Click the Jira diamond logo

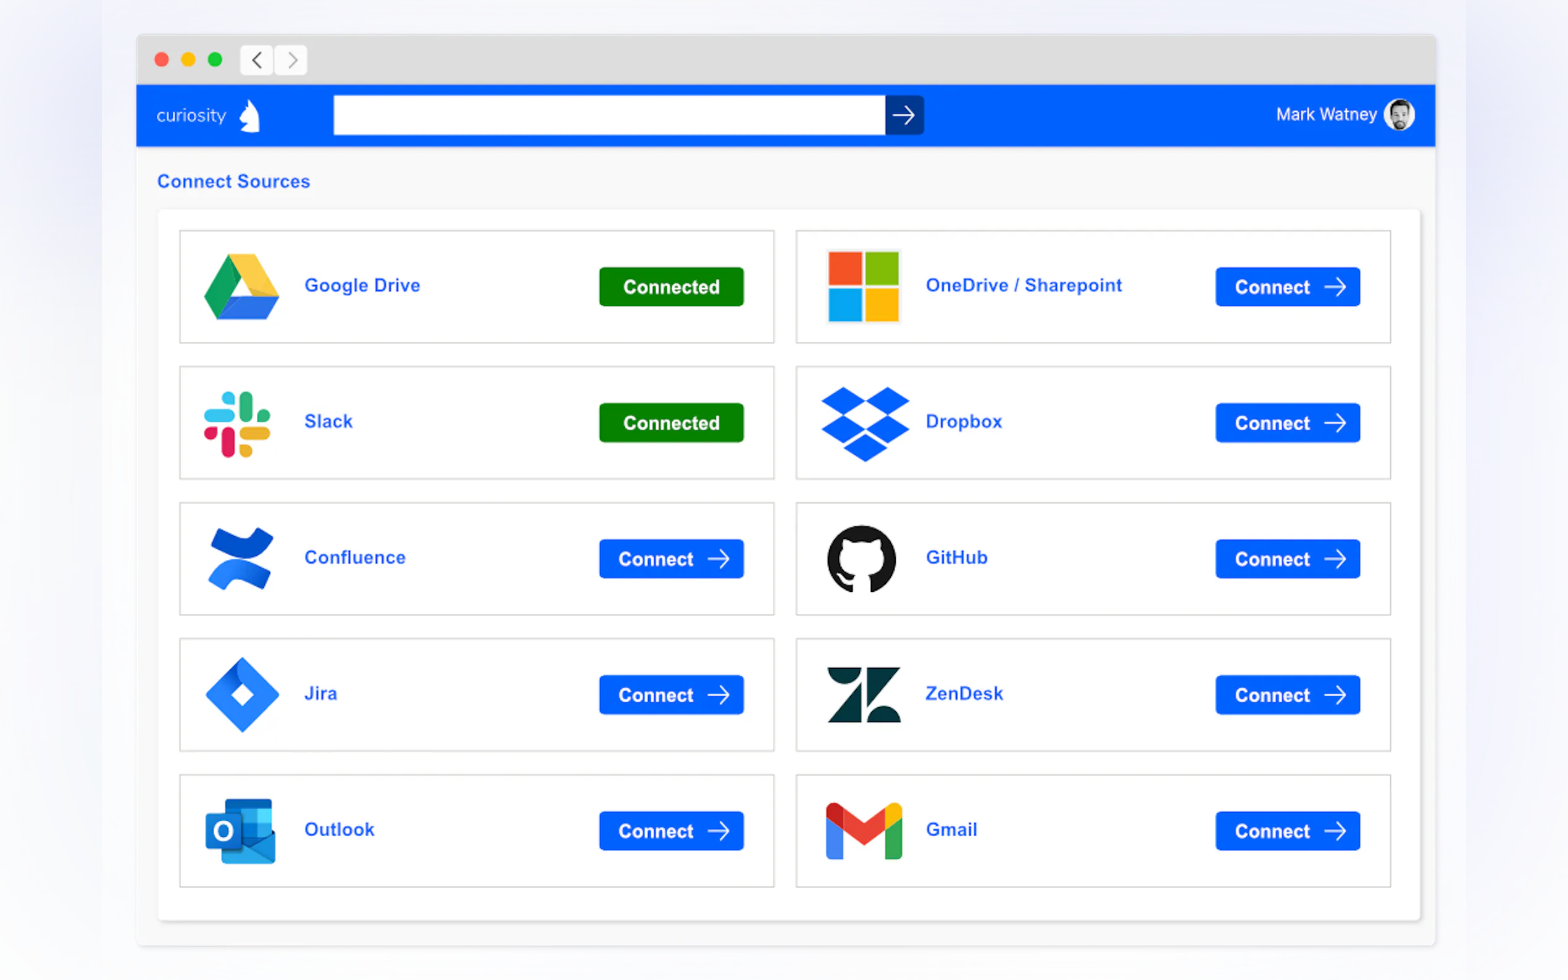242,695
